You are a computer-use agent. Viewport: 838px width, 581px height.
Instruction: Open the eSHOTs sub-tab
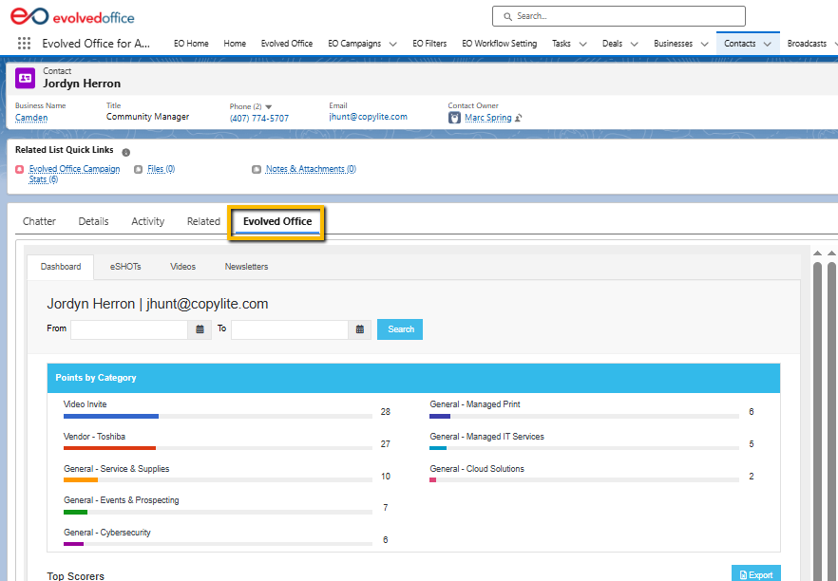click(x=125, y=267)
